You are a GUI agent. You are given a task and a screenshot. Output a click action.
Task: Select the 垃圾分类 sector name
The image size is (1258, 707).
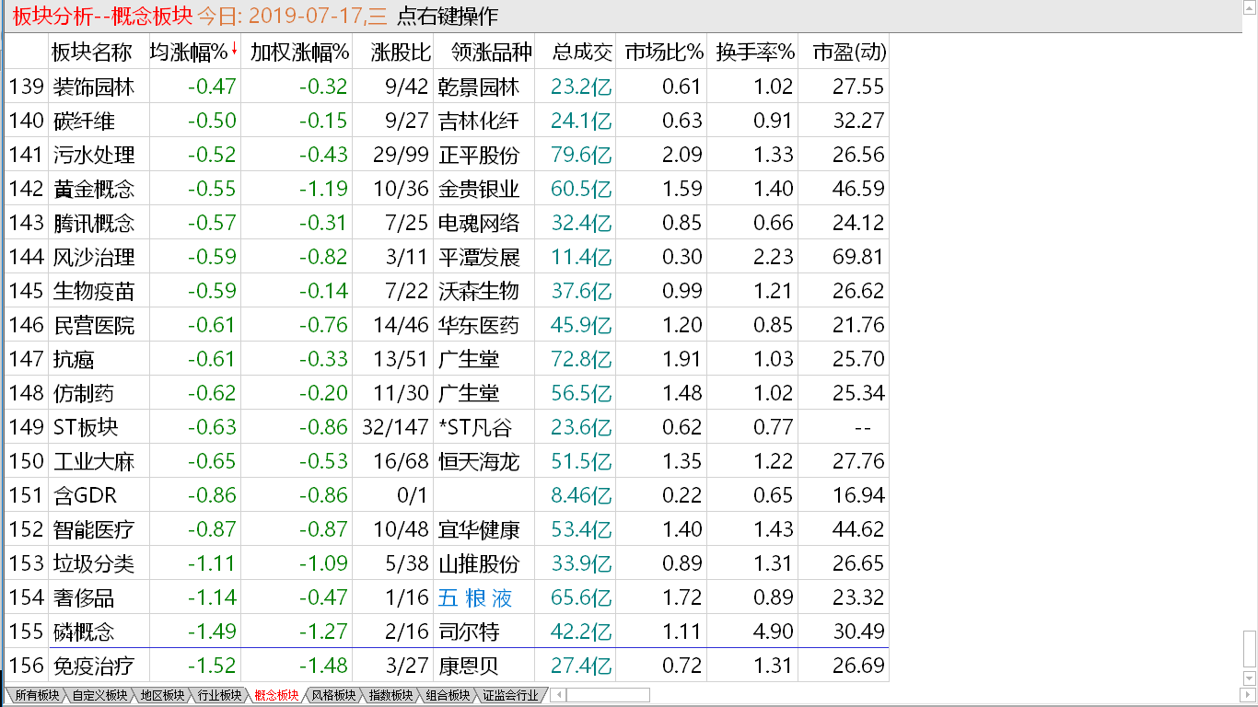(x=94, y=563)
